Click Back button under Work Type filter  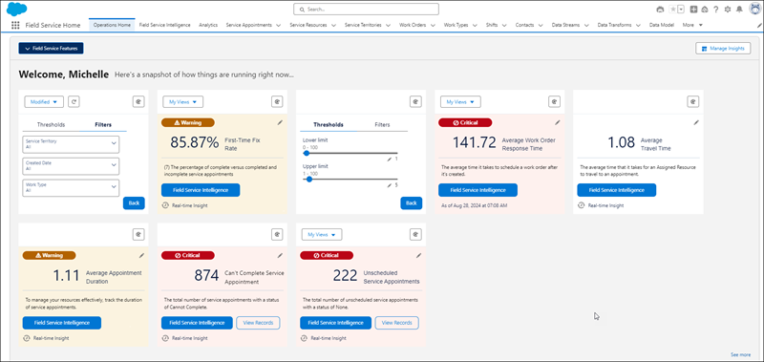[134, 202]
